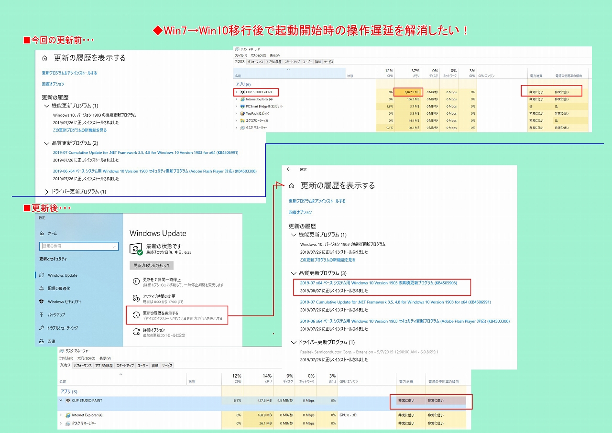The width and height of the screenshot is (612, 433).
Task: Click the GPU エンジン header in Task Manager listing アプリ (3)
Action: click(x=349, y=382)
